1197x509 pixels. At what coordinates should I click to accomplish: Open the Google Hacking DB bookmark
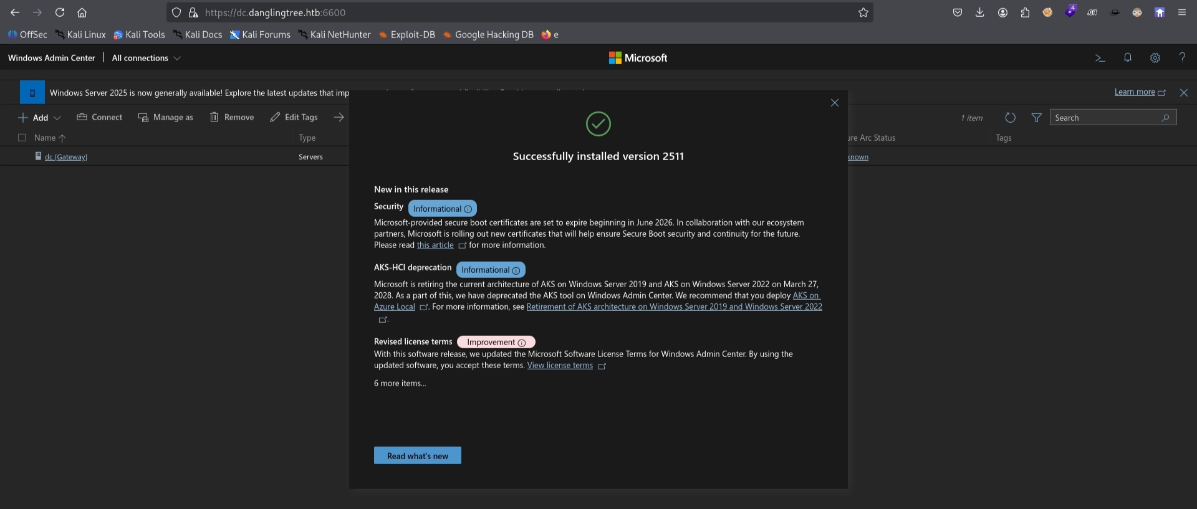pos(488,35)
